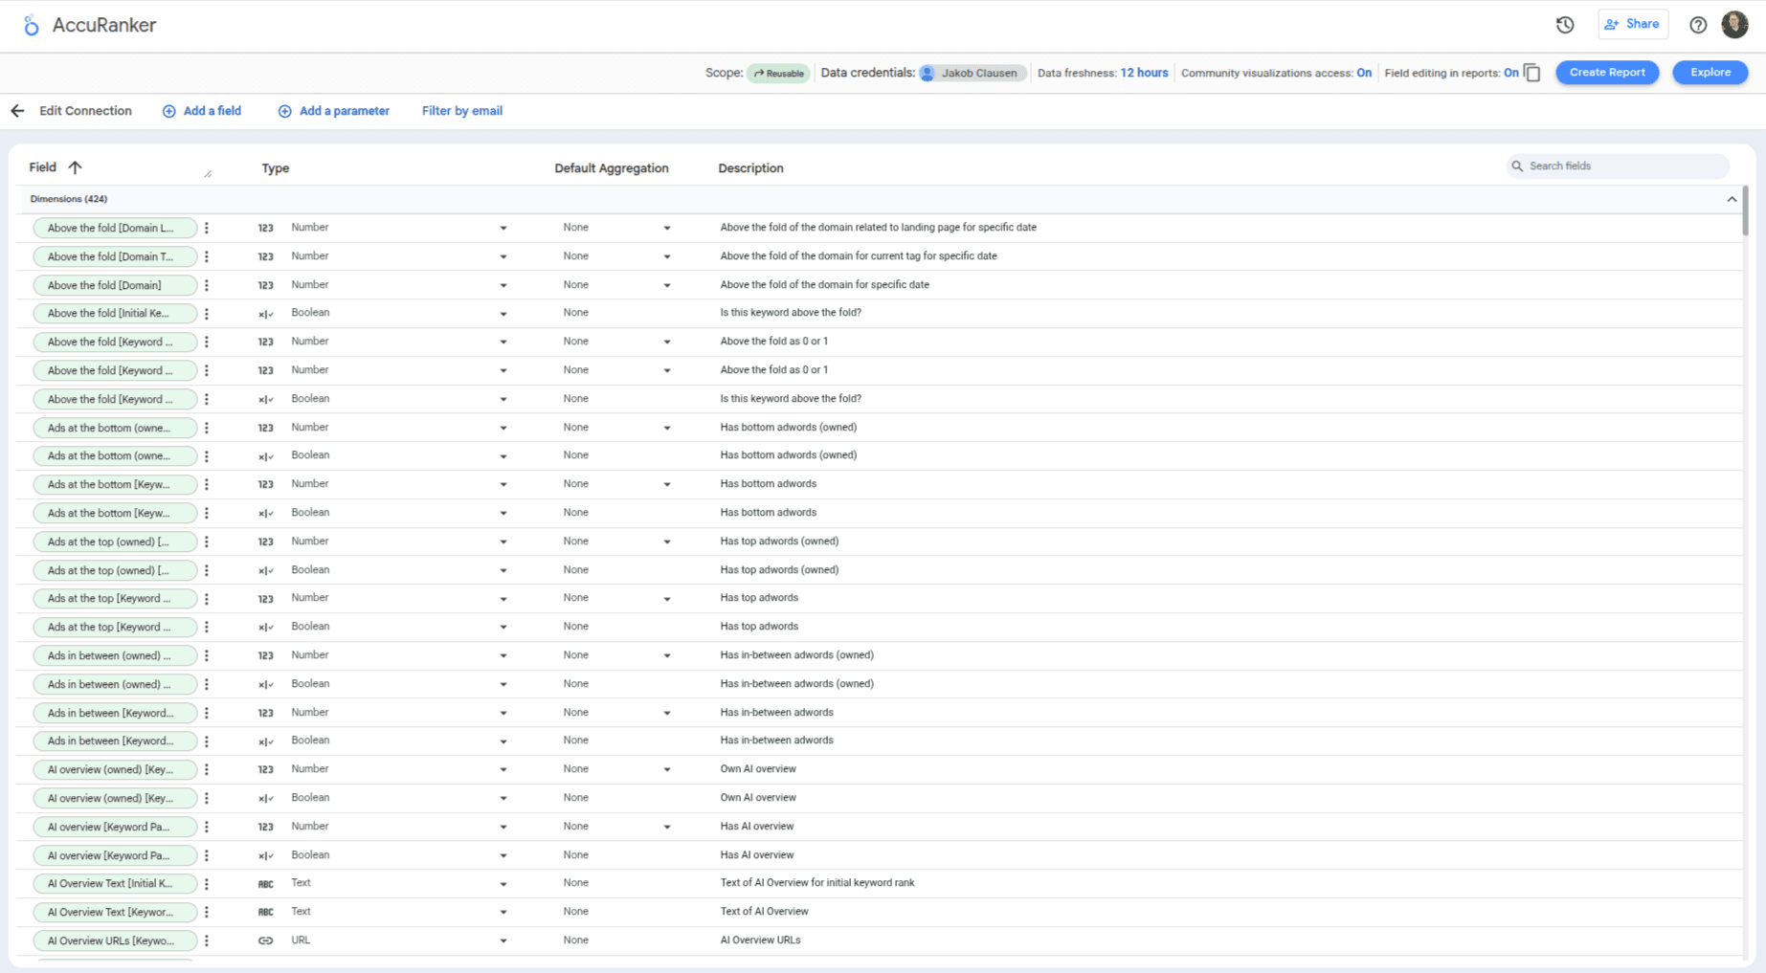Viewport: 1766px width, 973px height.
Task: Select the Above the fold [Domain] field chip
Action: coord(115,285)
